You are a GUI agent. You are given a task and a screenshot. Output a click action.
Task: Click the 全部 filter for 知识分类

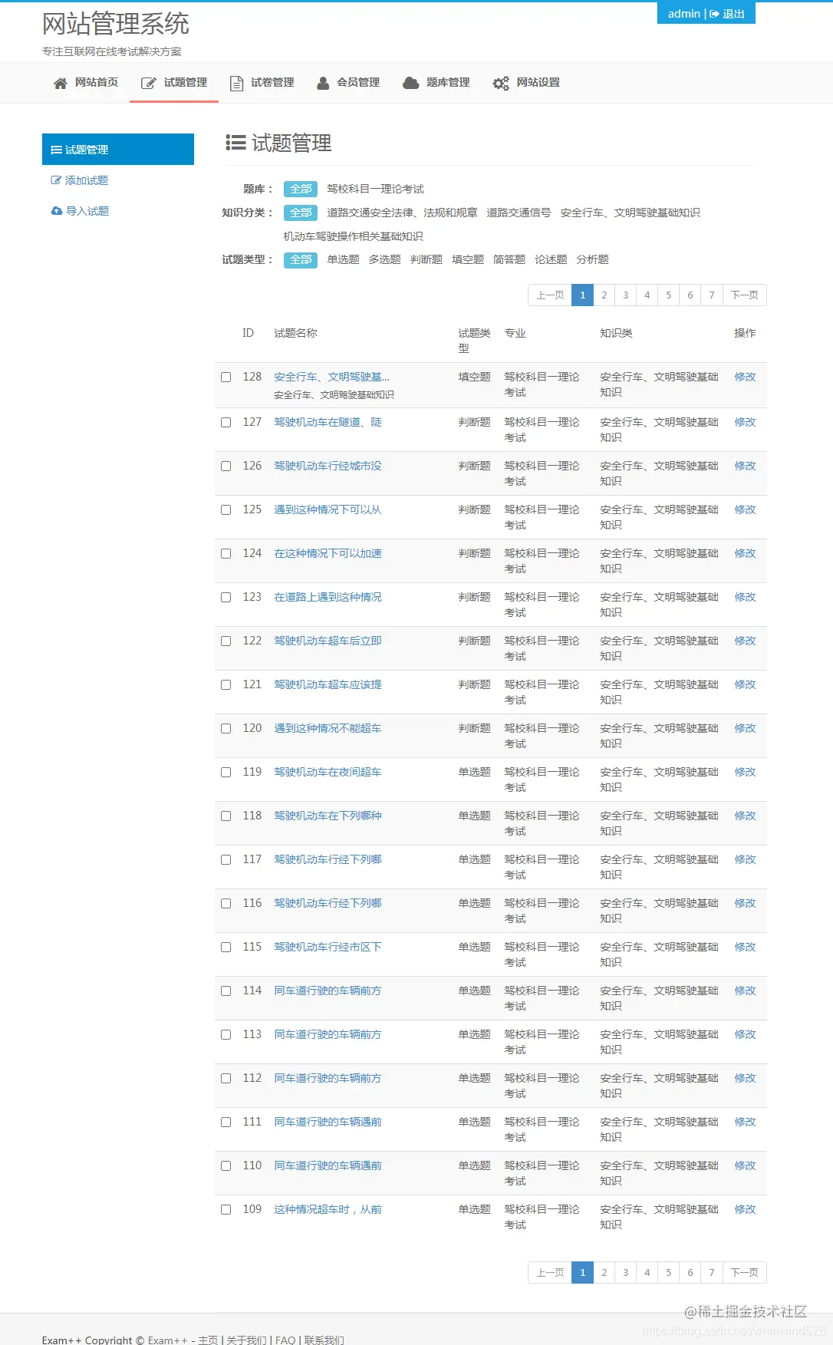[301, 213]
